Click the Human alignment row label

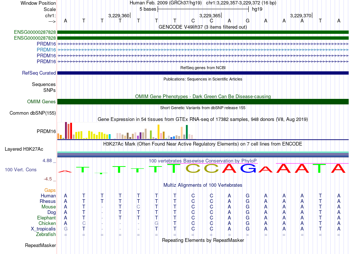click(48, 196)
